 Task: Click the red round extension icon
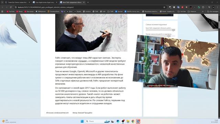pyautogui.click(x=183, y=7)
